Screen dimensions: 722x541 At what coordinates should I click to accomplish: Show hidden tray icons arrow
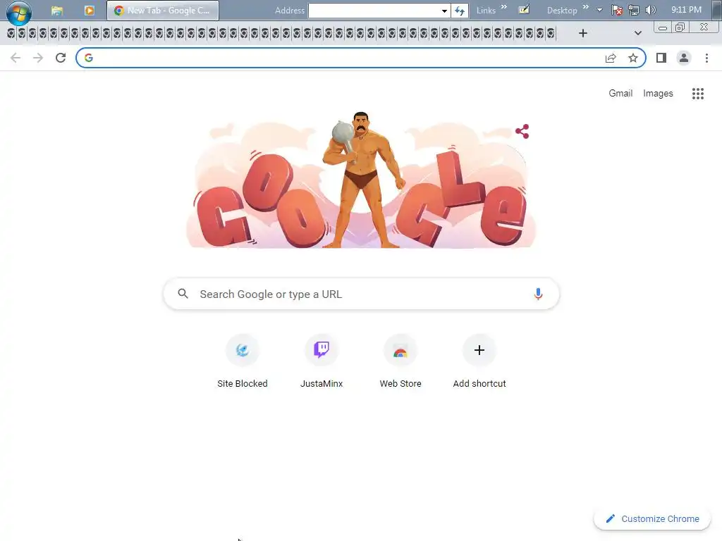(x=599, y=10)
